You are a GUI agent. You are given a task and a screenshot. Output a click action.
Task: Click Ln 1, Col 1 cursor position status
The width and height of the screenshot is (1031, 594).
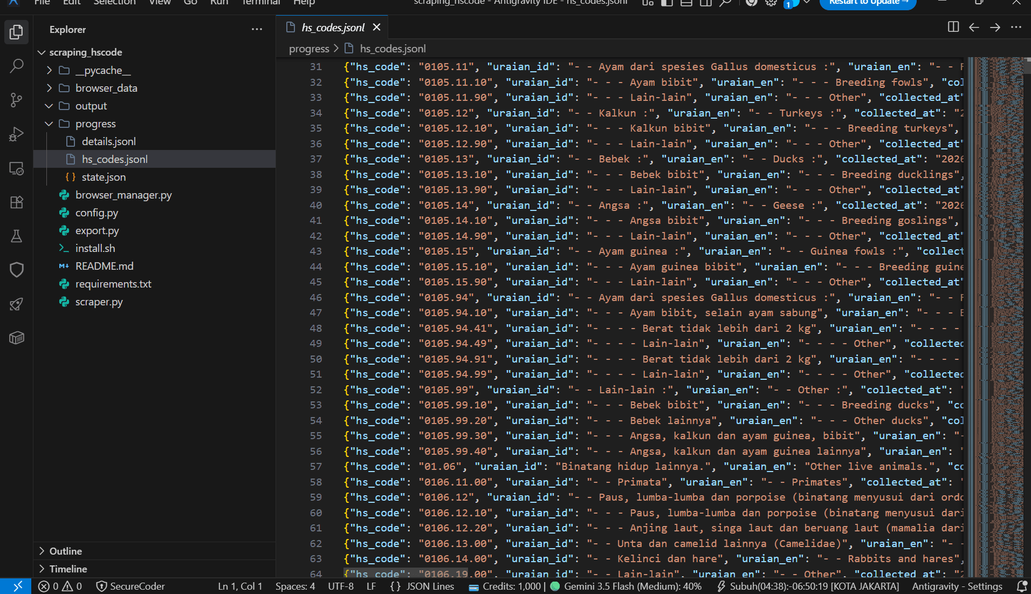pyautogui.click(x=240, y=586)
